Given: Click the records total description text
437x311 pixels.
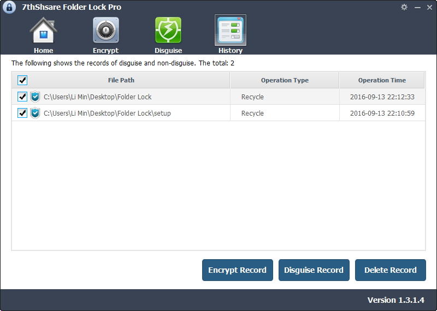Looking at the screenshot, I should pos(122,63).
